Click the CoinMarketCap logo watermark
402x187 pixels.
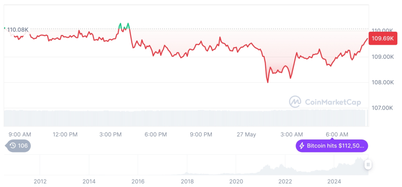325,101
